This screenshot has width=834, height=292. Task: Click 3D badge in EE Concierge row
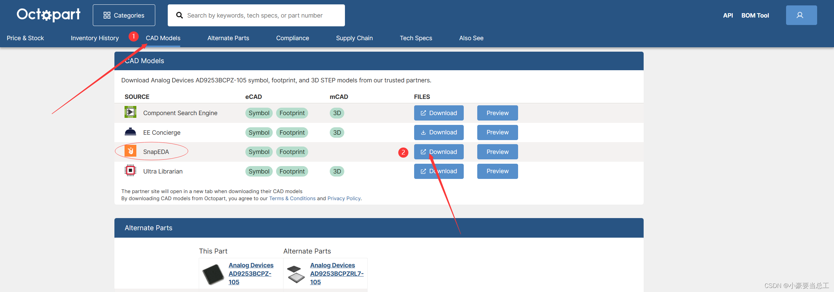click(x=337, y=133)
